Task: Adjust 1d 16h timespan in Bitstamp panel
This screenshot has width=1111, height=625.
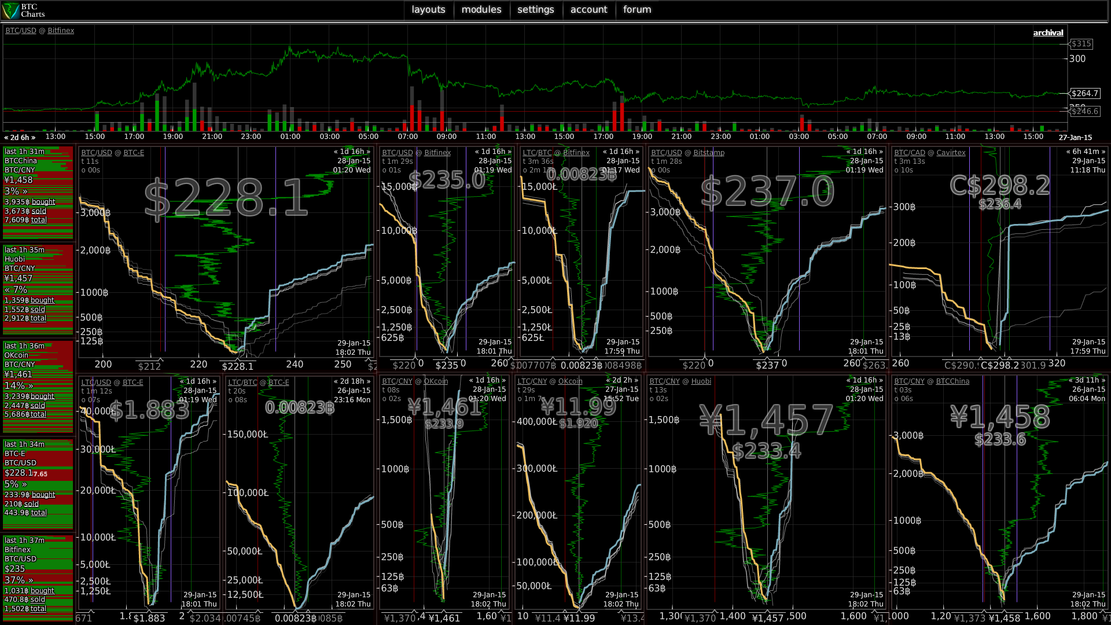Action: (x=864, y=152)
